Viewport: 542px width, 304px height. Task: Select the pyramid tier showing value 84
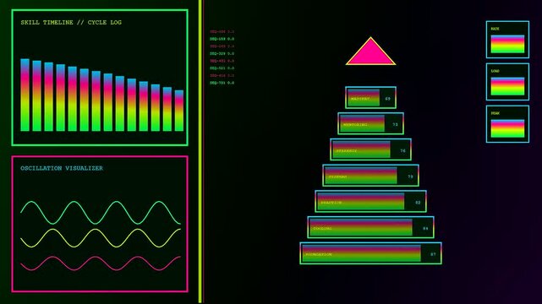(x=370, y=227)
